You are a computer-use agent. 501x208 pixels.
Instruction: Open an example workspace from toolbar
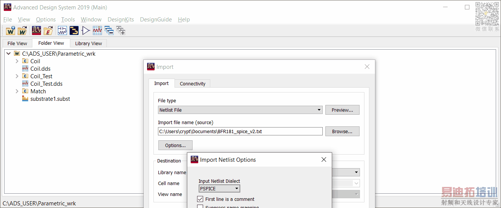[x=48, y=30]
